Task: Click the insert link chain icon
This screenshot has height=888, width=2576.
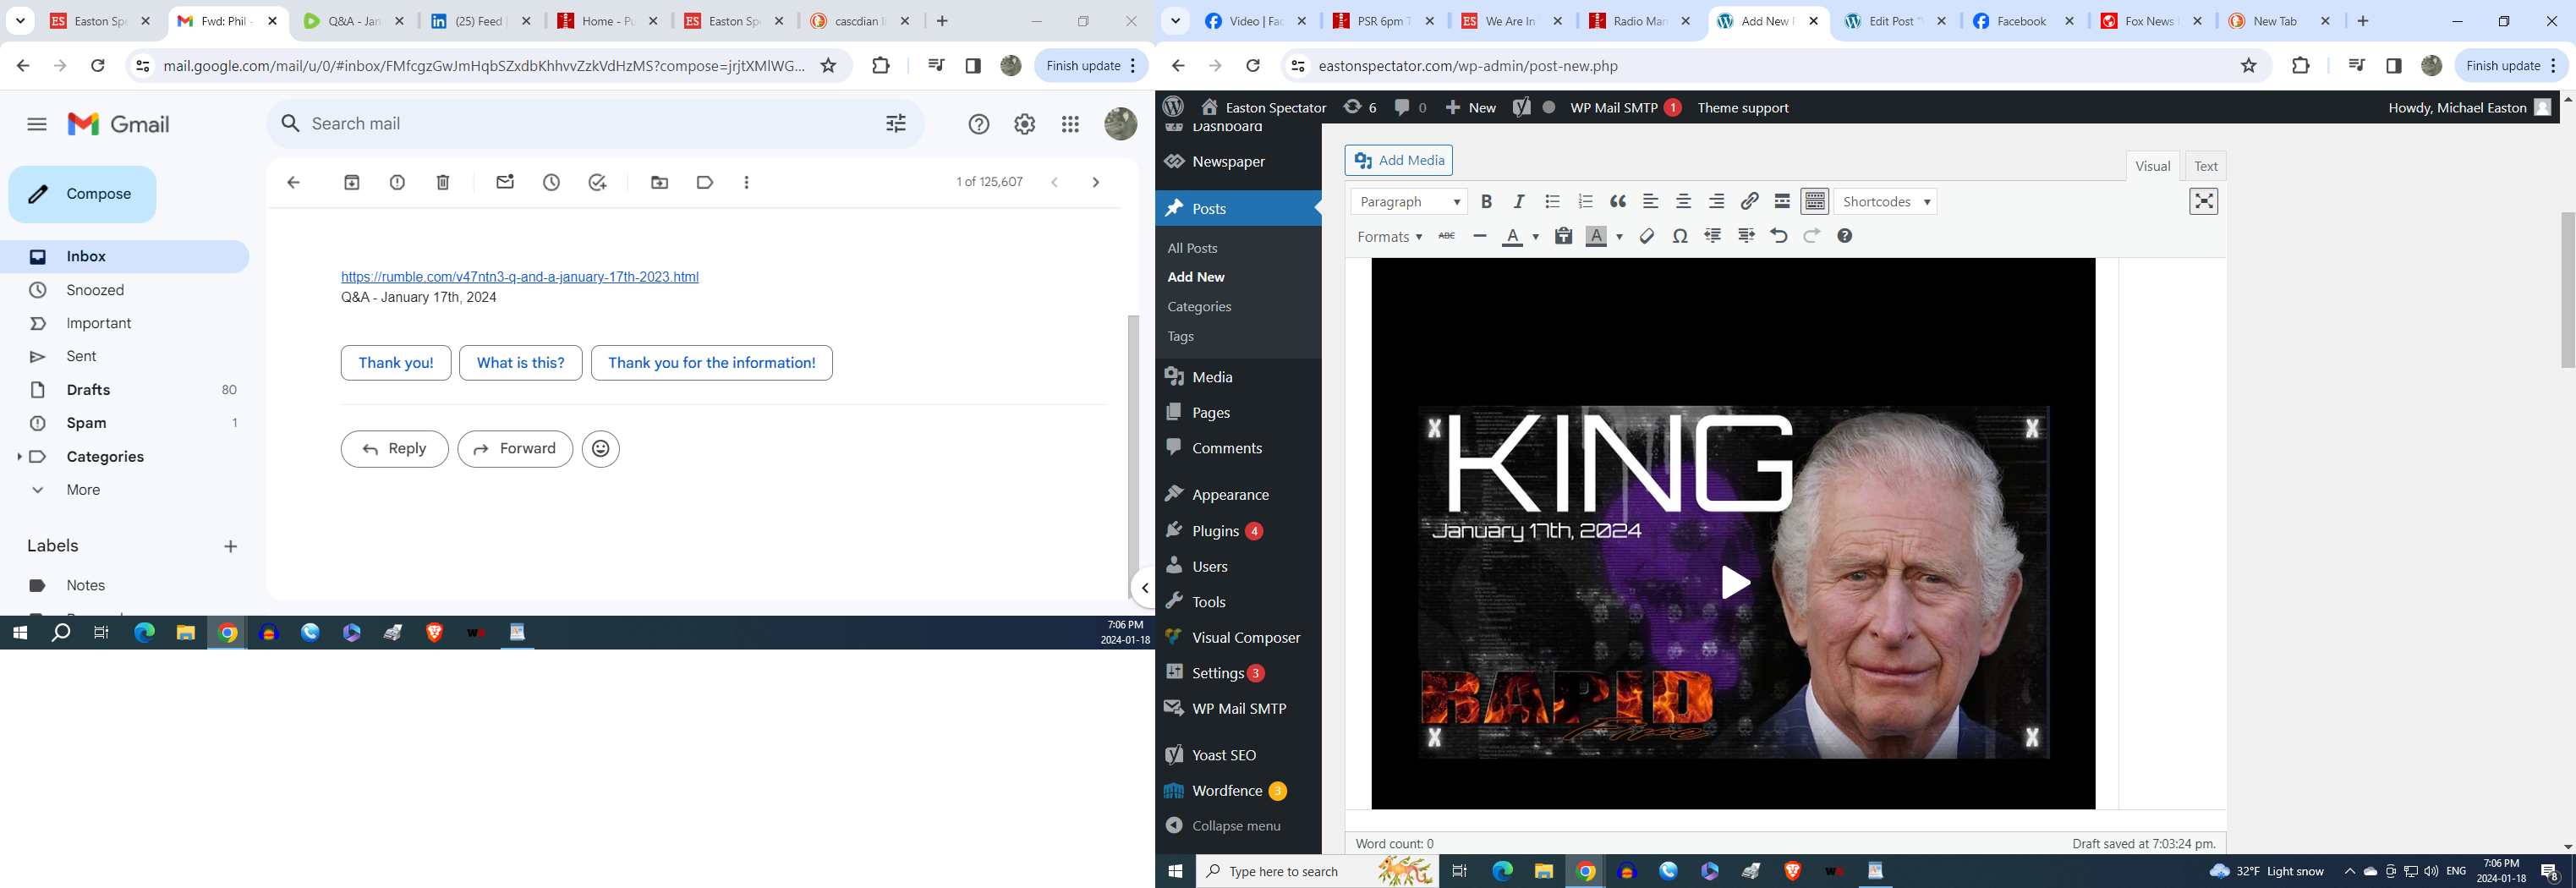Action: point(1749,202)
